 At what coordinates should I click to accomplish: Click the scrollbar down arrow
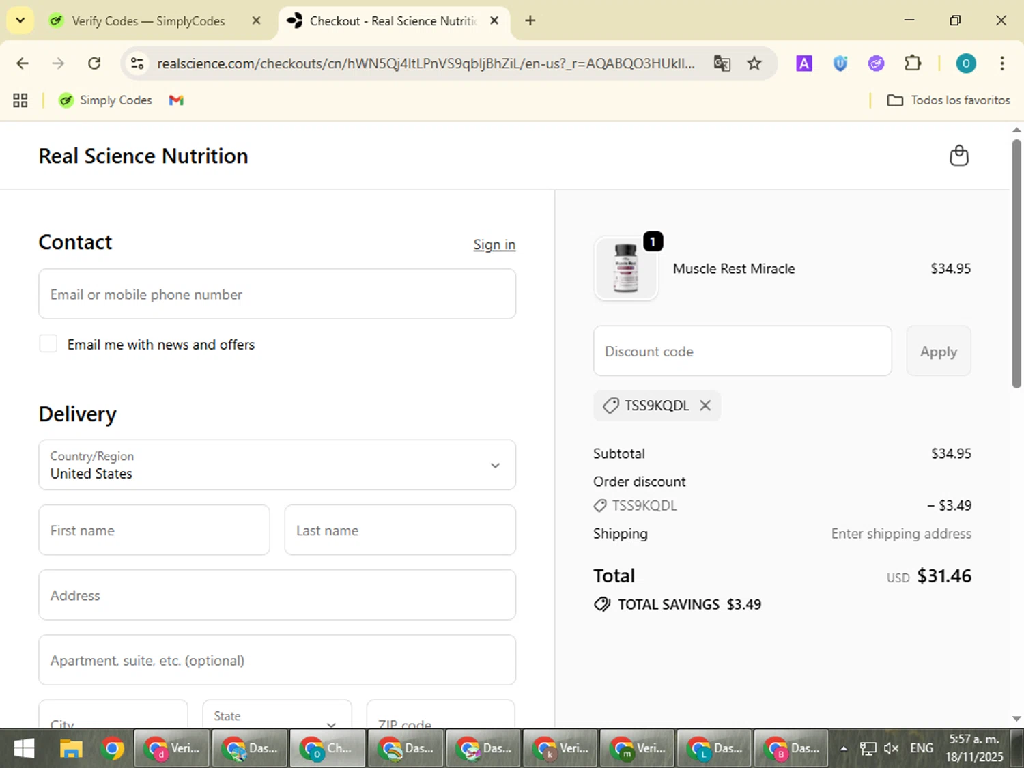click(1016, 718)
